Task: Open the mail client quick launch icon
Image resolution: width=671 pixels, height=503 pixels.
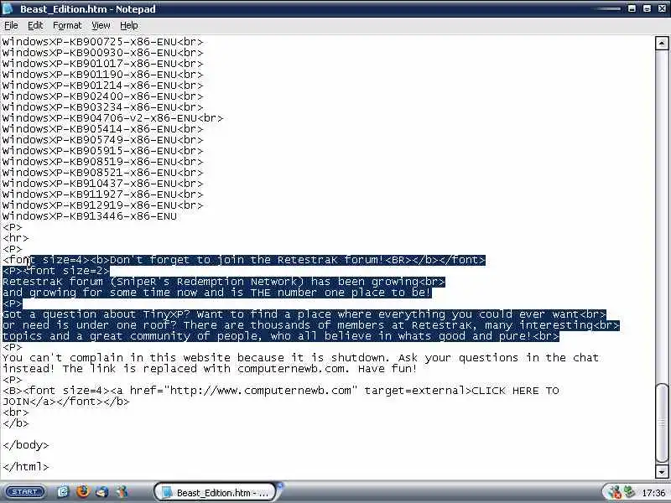Action: tap(101, 492)
